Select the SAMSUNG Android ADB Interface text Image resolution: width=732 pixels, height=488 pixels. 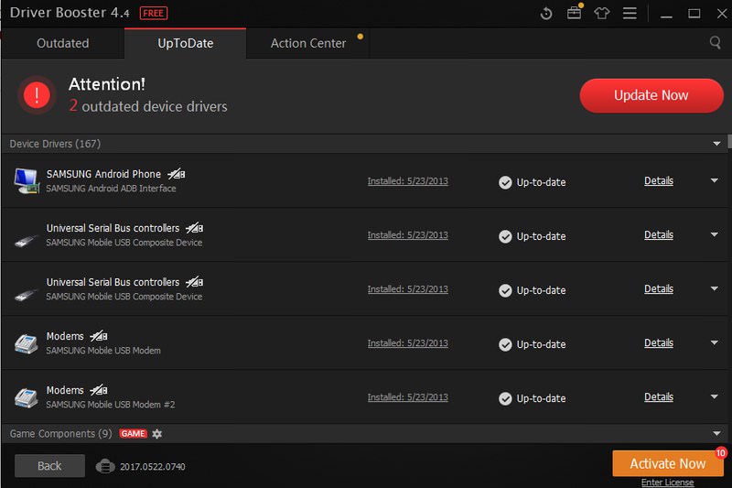pos(111,189)
